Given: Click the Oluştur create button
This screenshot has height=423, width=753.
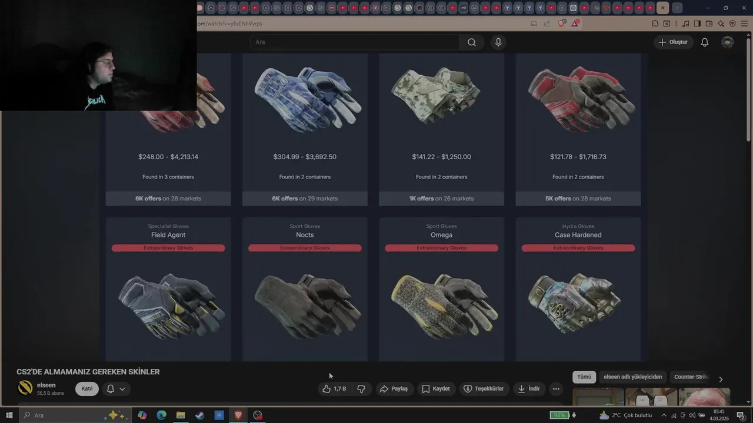Looking at the screenshot, I should 673,42.
